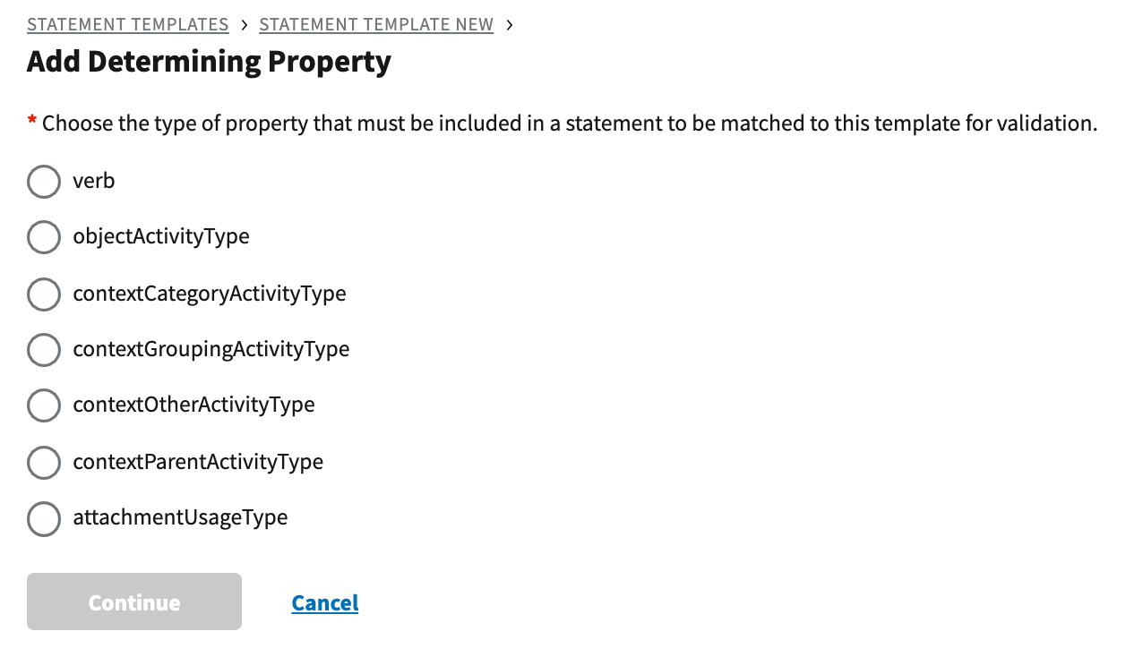
Task: Select contextOtherActivityType radio button
Action: 44,405
